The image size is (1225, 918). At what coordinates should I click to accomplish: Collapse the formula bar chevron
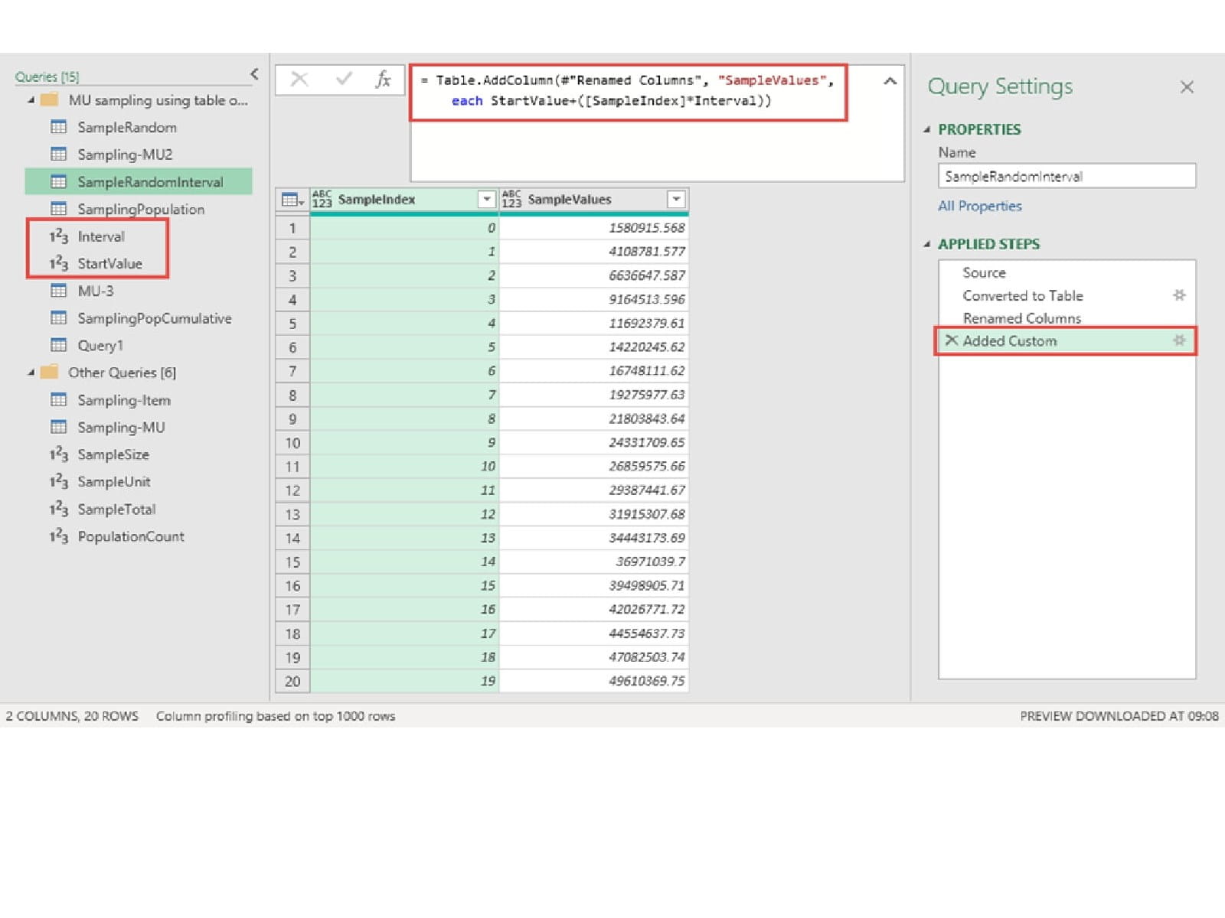(890, 81)
